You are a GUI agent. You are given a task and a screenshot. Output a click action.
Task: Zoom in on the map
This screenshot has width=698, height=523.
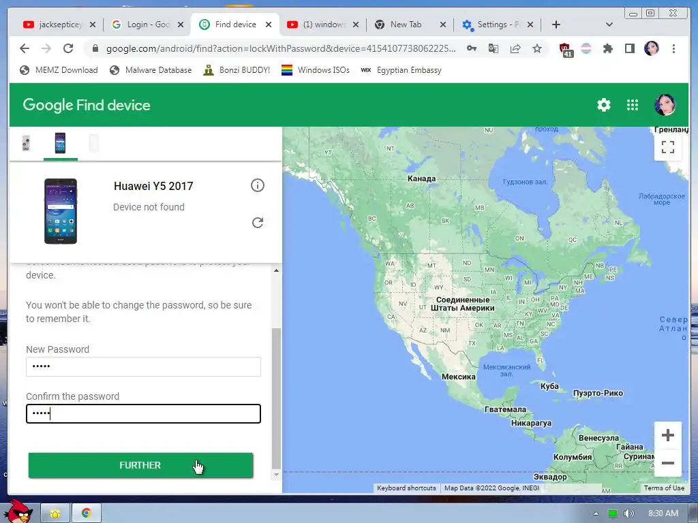pos(668,435)
